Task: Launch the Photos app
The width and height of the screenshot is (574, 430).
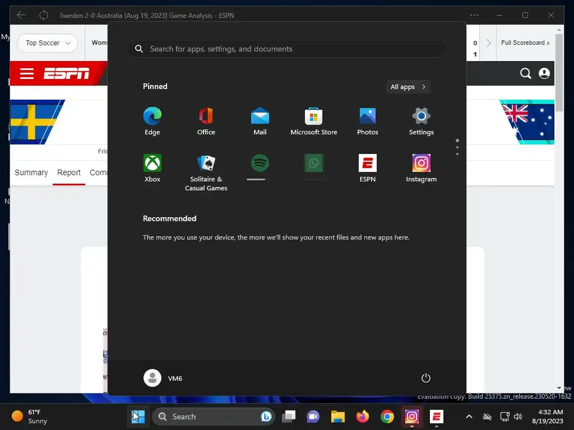Action: (x=368, y=121)
